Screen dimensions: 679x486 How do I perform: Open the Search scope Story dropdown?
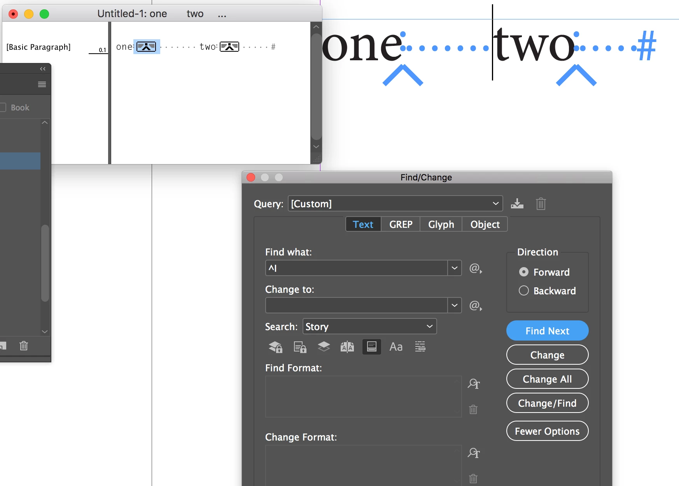point(369,326)
